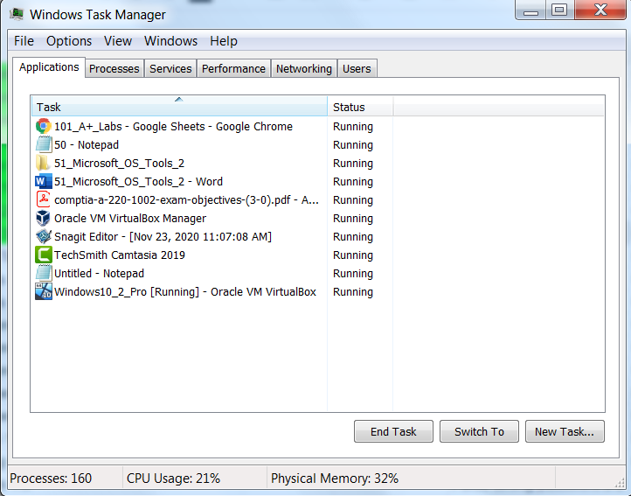Click the Snagit Editor icon
Image resolution: width=631 pixels, height=496 pixels.
coord(43,236)
